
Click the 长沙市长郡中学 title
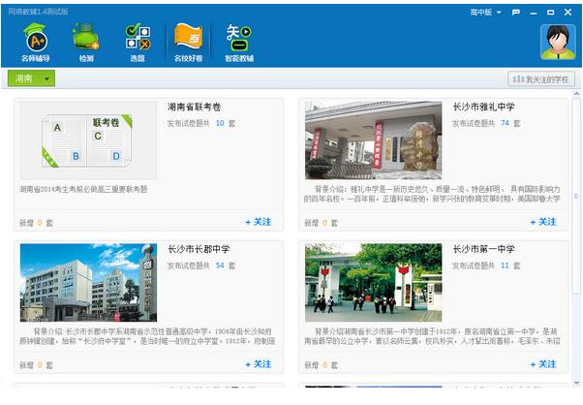click(199, 249)
